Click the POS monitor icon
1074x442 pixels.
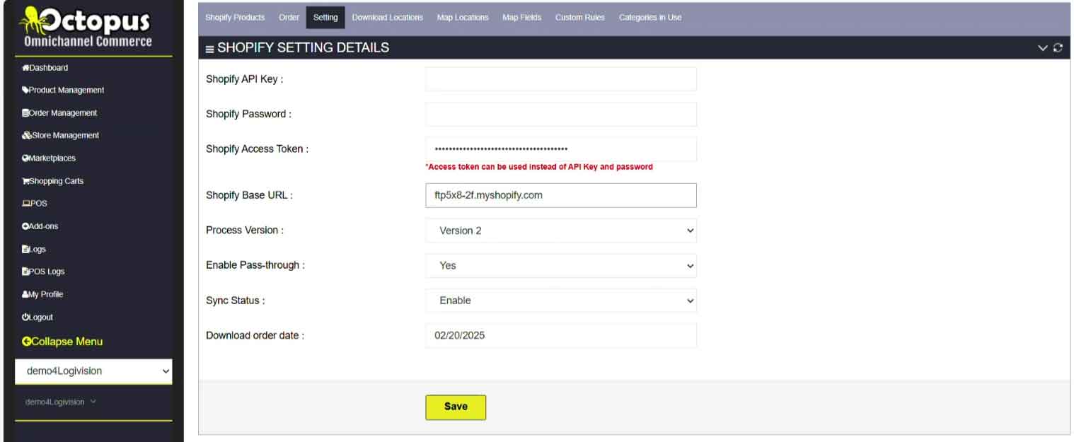click(x=25, y=204)
